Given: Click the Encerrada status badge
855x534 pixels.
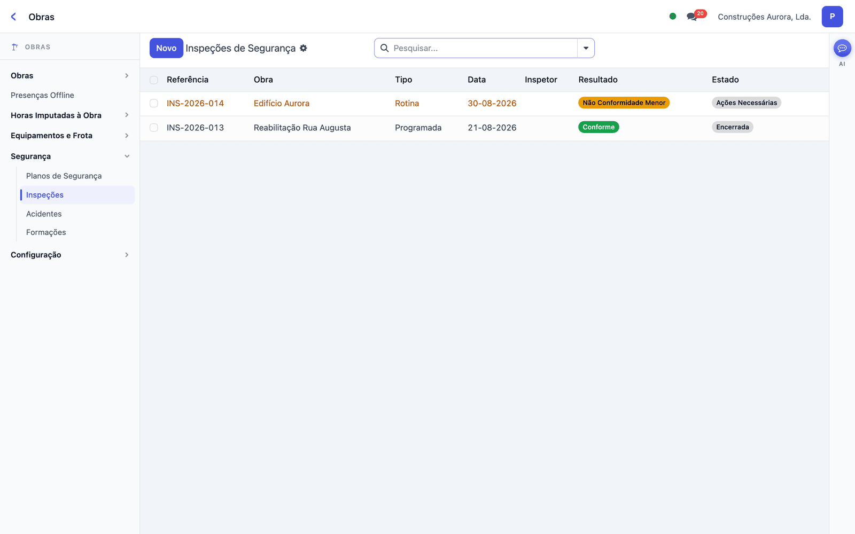Looking at the screenshot, I should [733, 127].
